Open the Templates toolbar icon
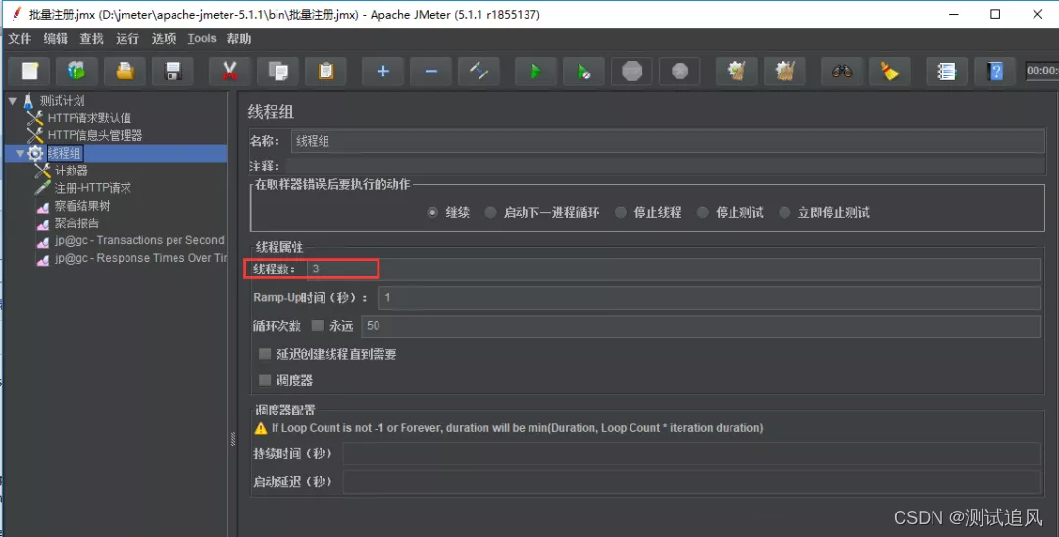The image size is (1059, 537). click(77, 71)
